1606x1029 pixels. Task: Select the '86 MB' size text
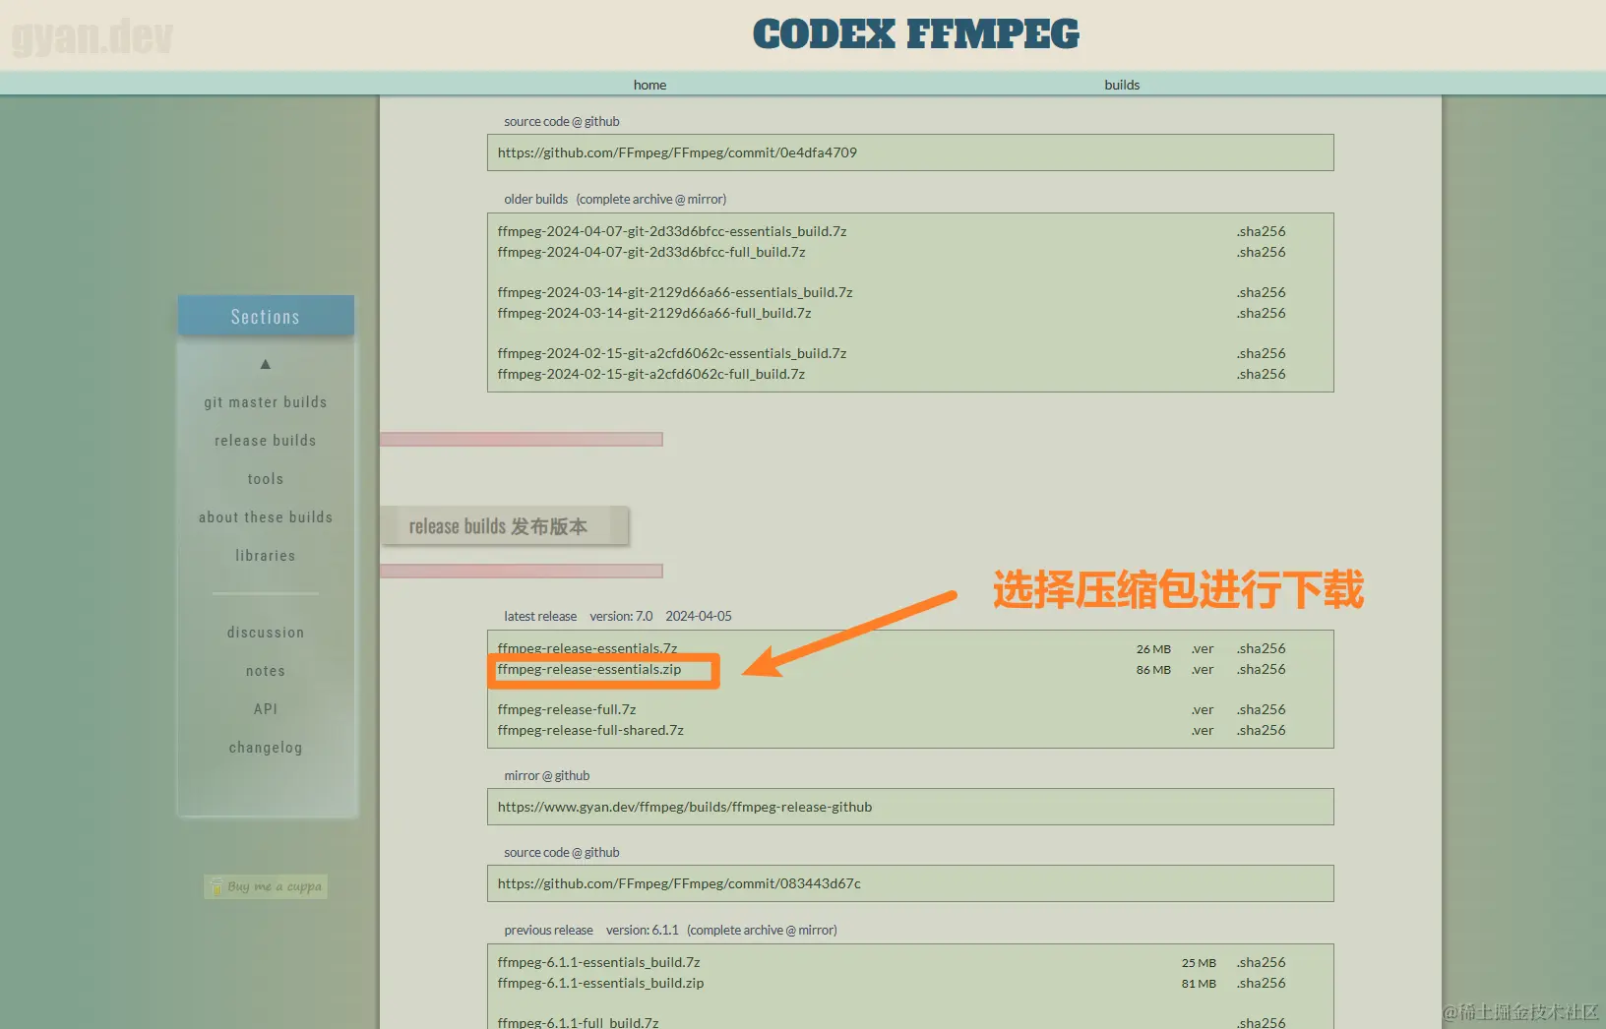point(1153,670)
